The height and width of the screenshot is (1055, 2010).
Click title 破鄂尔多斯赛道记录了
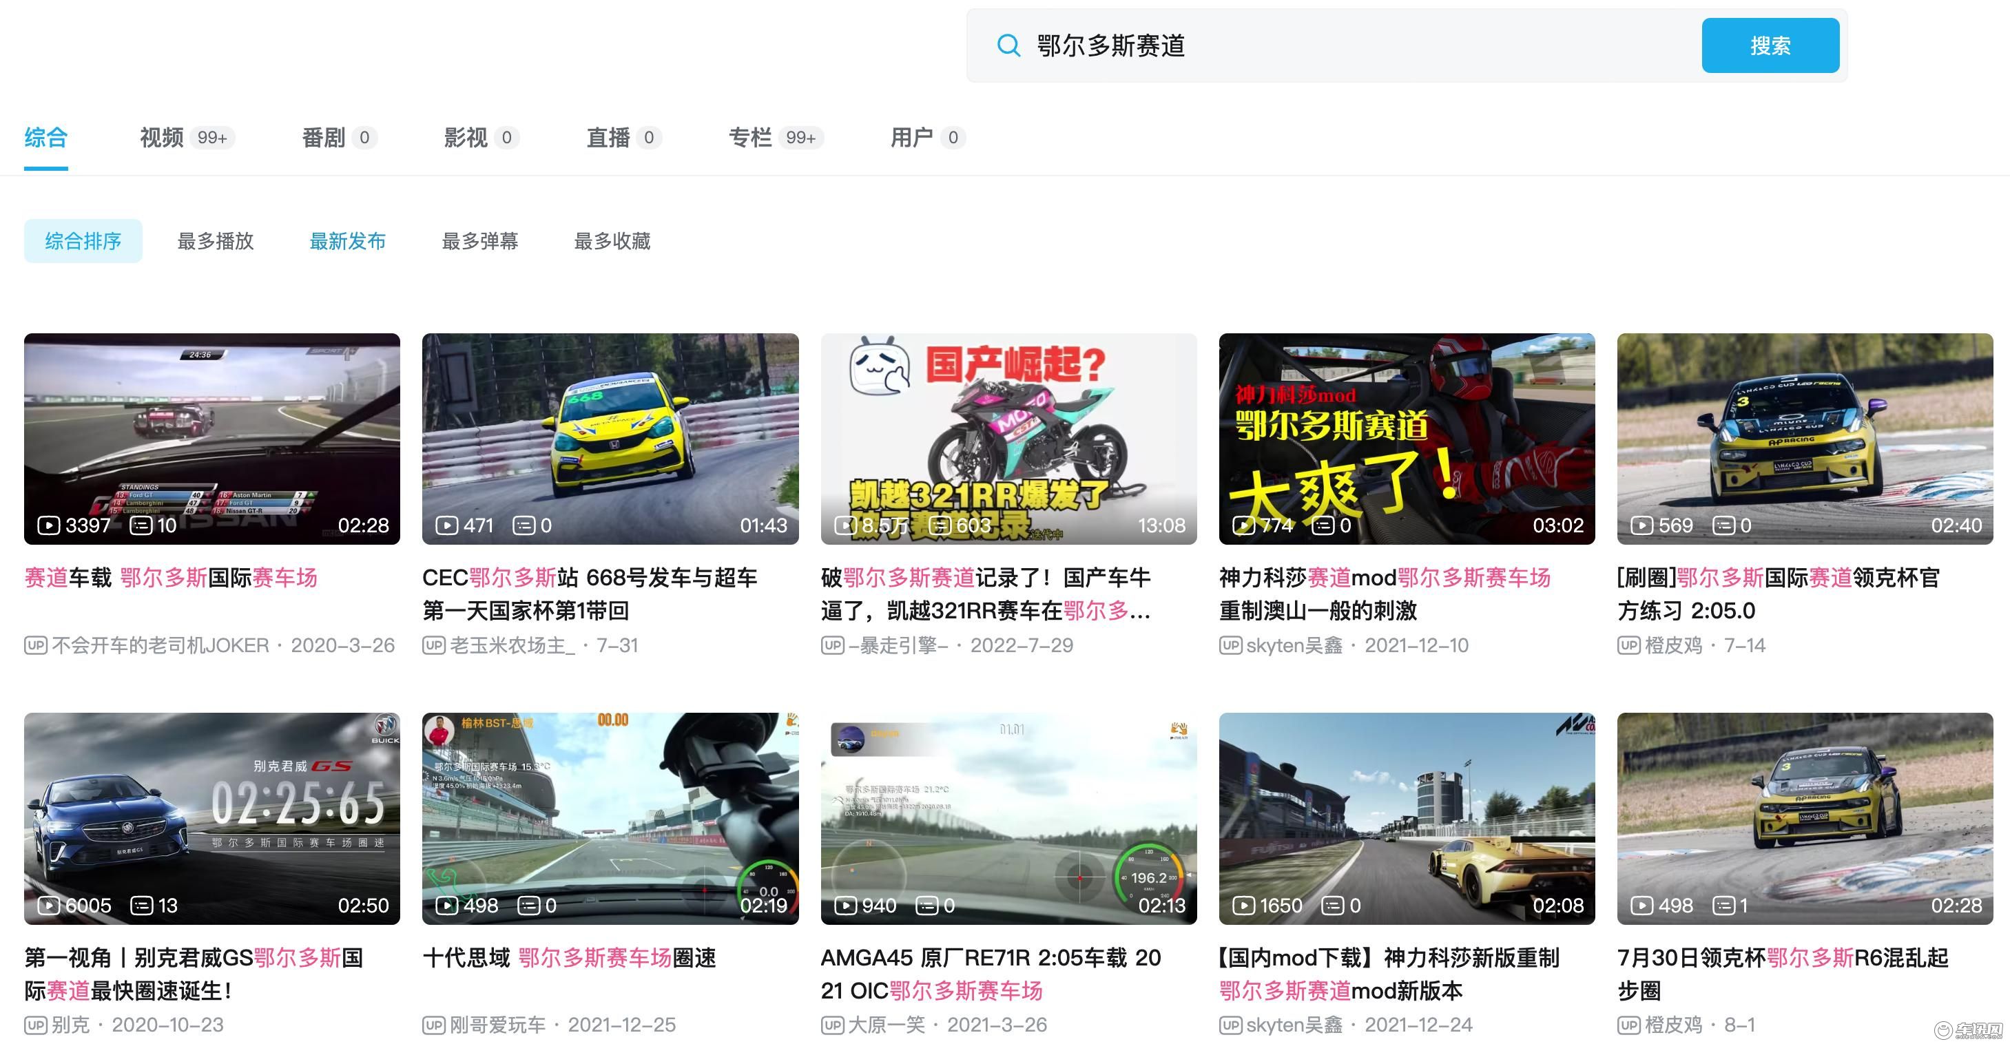(986, 594)
